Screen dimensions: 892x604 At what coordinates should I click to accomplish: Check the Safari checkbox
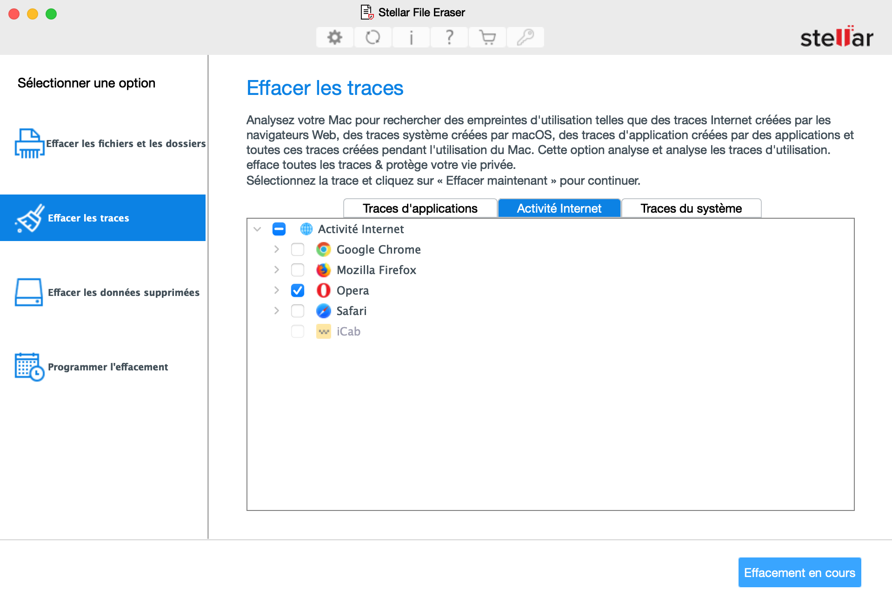[x=298, y=311]
